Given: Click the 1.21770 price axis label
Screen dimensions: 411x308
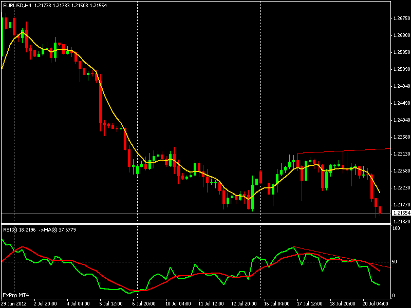Looking at the screenshot, I should (x=402, y=205).
